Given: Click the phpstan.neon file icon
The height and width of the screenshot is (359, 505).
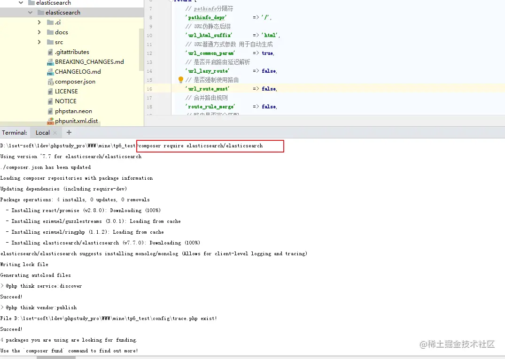Looking at the screenshot, I should [50, 111].
